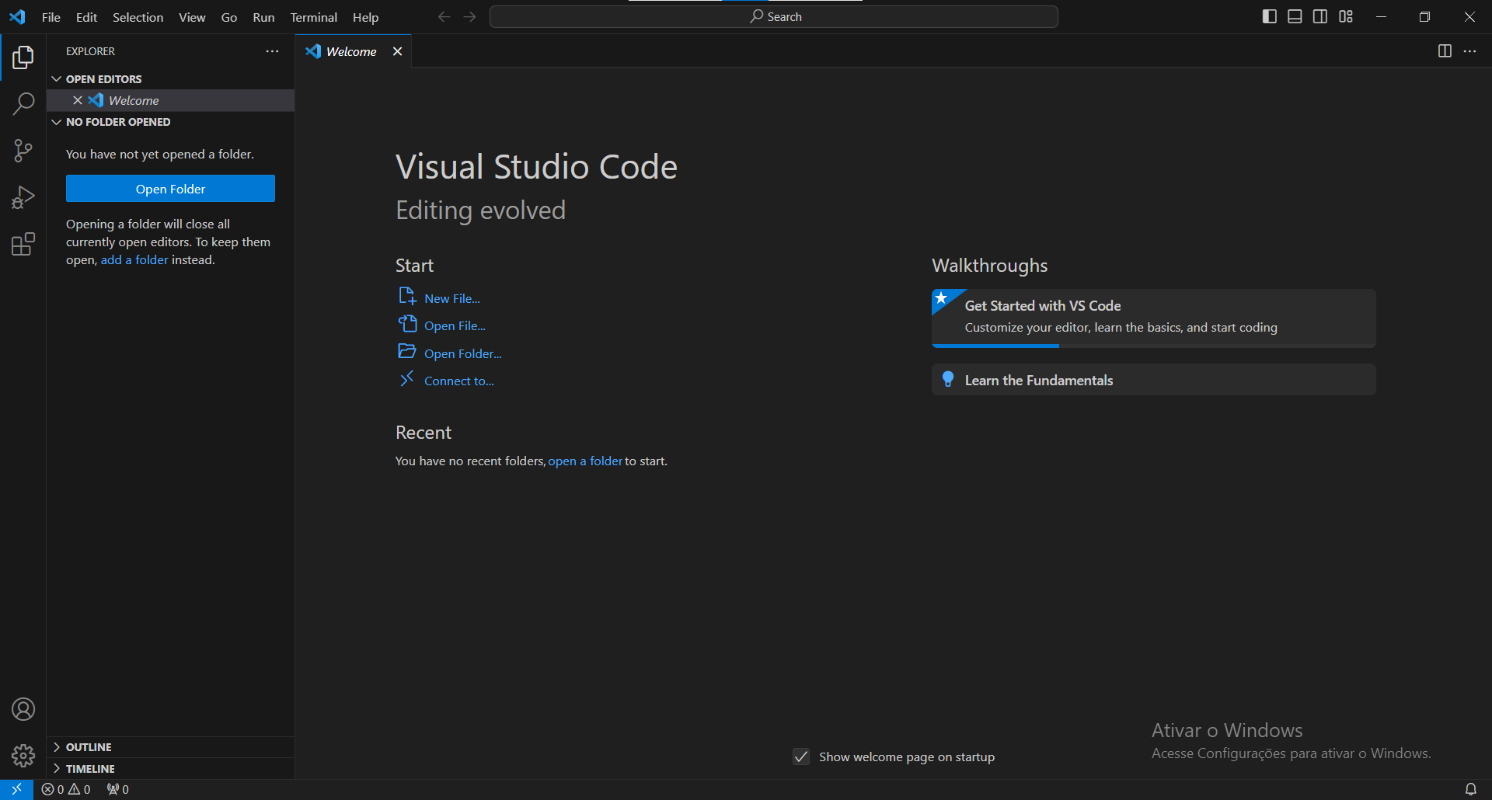Click the ports forwarded status indicator
The height and width of the screenshot is (800, 1492).
[x=118, y=789]
